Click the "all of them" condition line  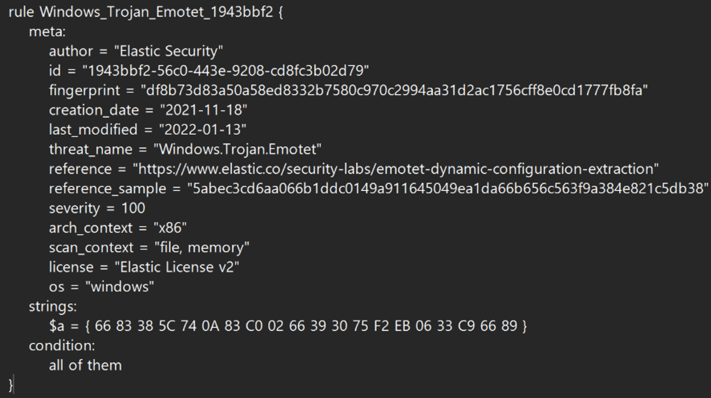point(85,365)
